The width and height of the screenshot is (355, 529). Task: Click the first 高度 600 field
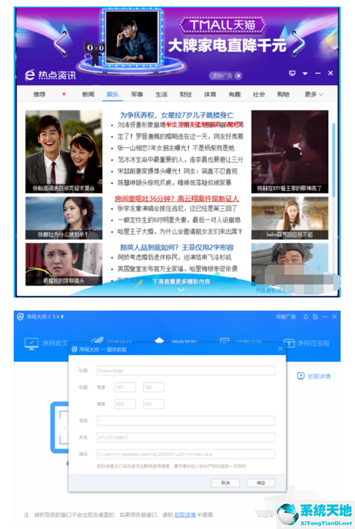click(125, 404)
